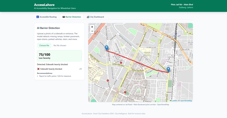The height and width of the screenshot is (118, 227).
Task: Zoom in on the map with plus button
Action: pyautogui.click(x=92, y=27)
